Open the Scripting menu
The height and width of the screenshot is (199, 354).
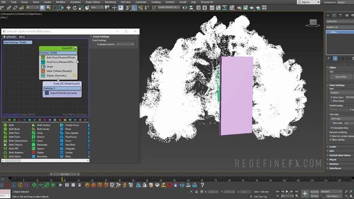(x=156, y=2)
